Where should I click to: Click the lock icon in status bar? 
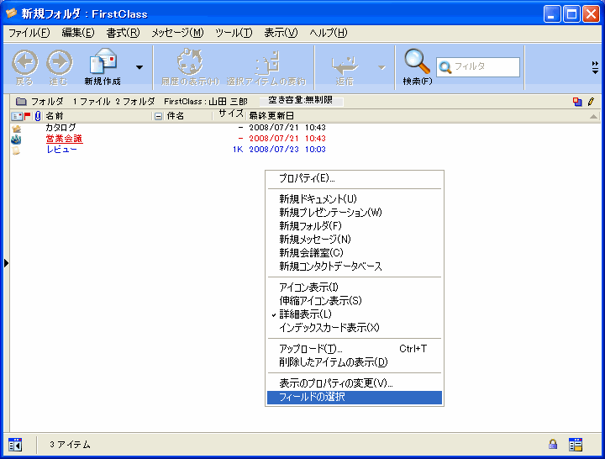[553, 444]
